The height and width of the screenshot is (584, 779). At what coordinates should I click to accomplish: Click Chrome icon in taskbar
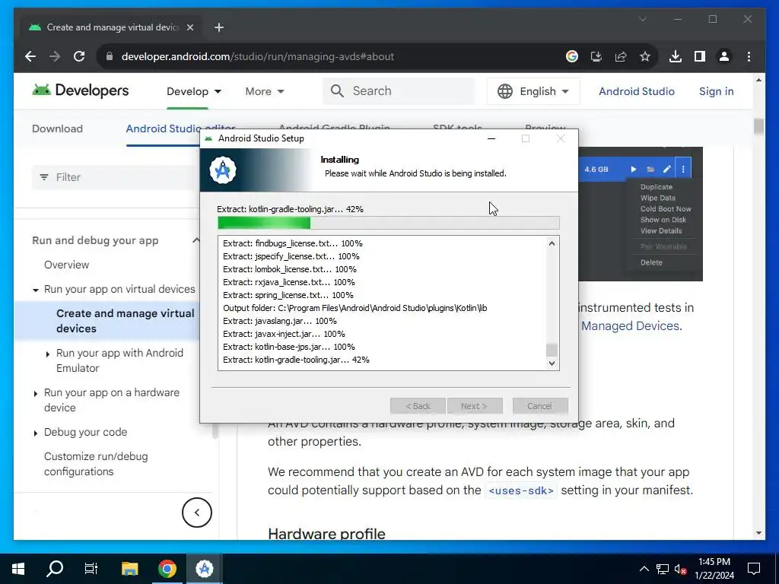click(x=167, y=569)
